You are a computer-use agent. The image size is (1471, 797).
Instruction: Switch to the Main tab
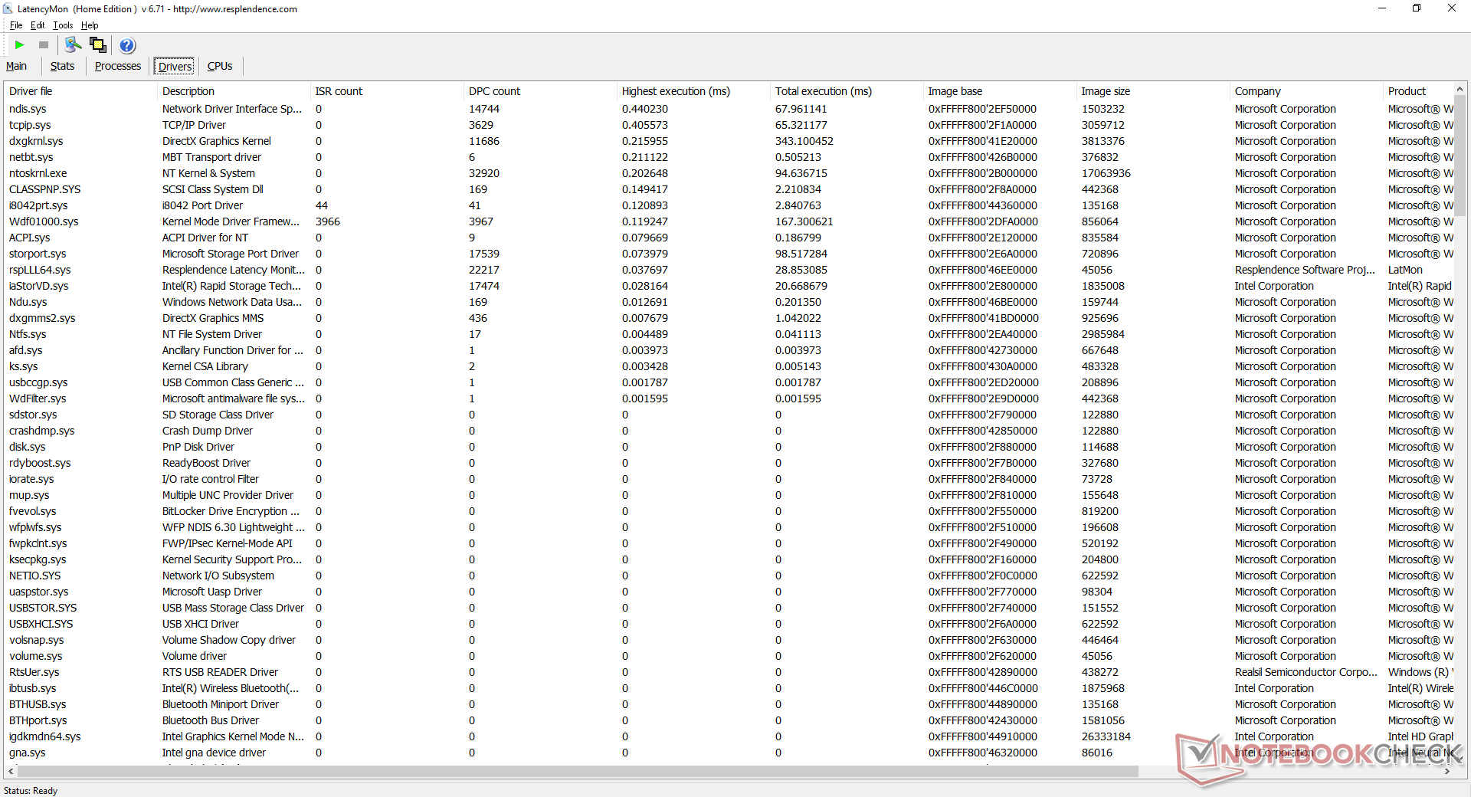coord(16,66)
